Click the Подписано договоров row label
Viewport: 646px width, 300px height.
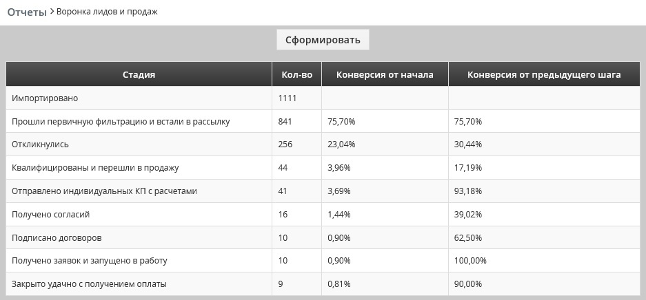57,238
